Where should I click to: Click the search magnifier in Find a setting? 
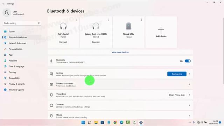38,23
